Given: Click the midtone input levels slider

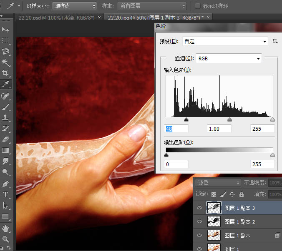Looking at the screenshot, I should [229, 119].
